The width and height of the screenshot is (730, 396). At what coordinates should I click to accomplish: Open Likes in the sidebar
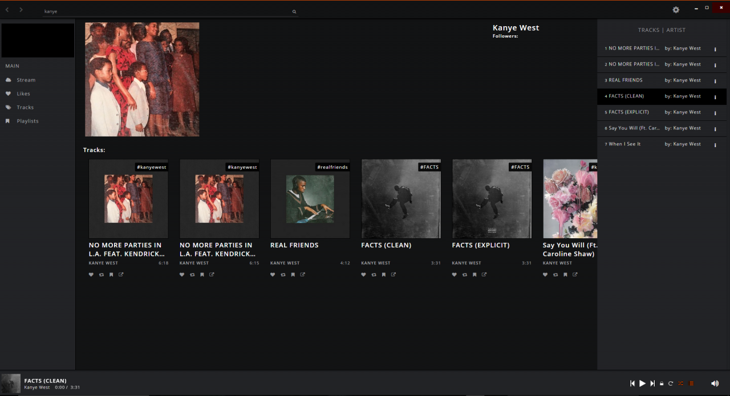click(x=23, y=93)
